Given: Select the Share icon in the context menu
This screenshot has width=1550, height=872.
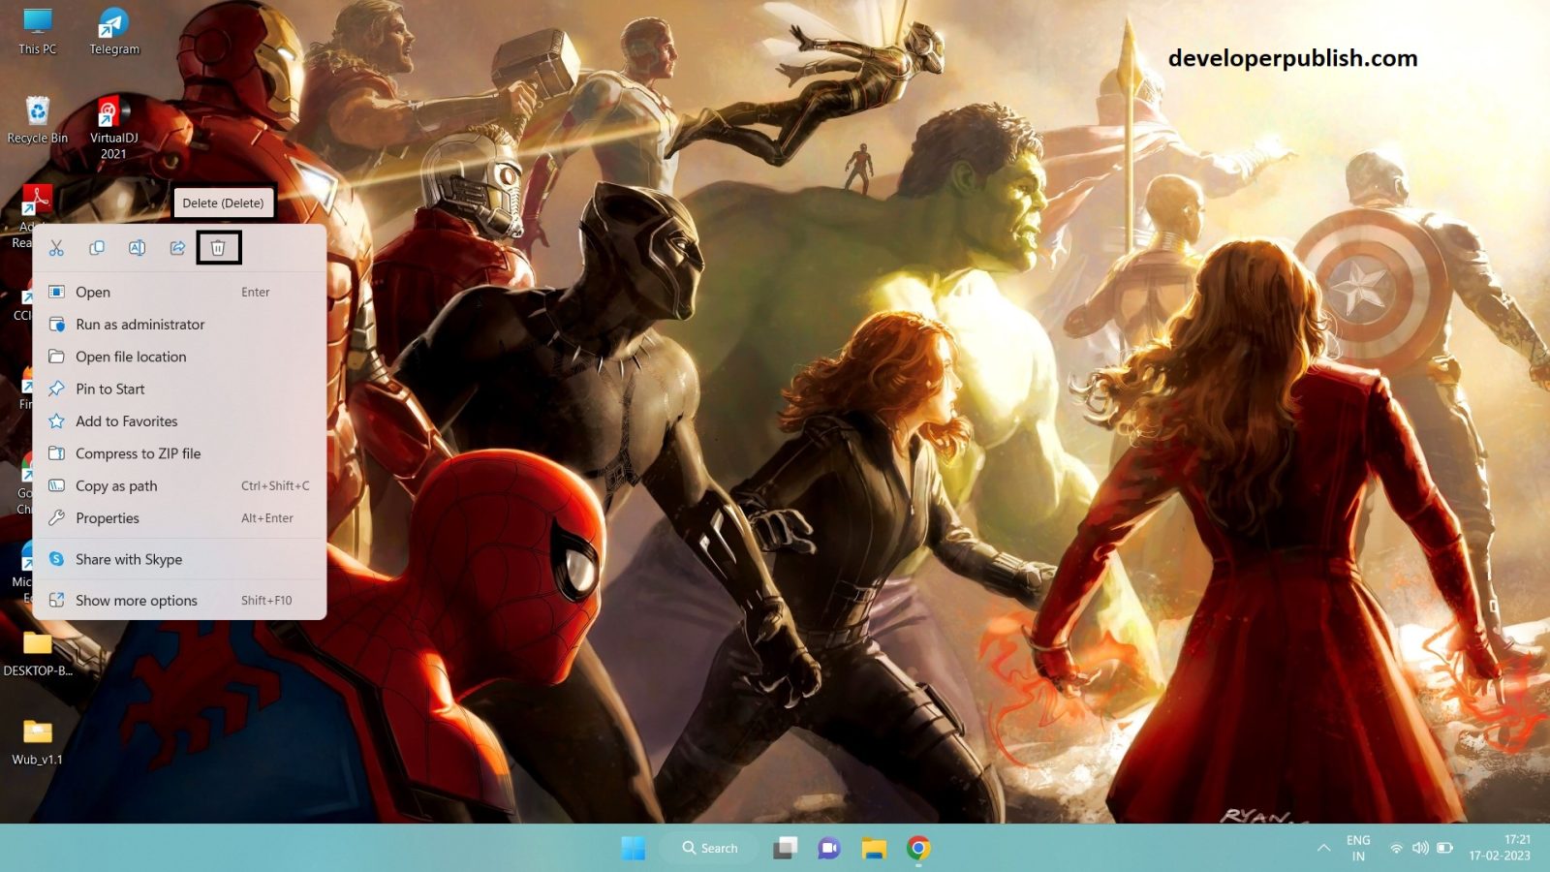Looking at the screenshot, I should 177,248.
